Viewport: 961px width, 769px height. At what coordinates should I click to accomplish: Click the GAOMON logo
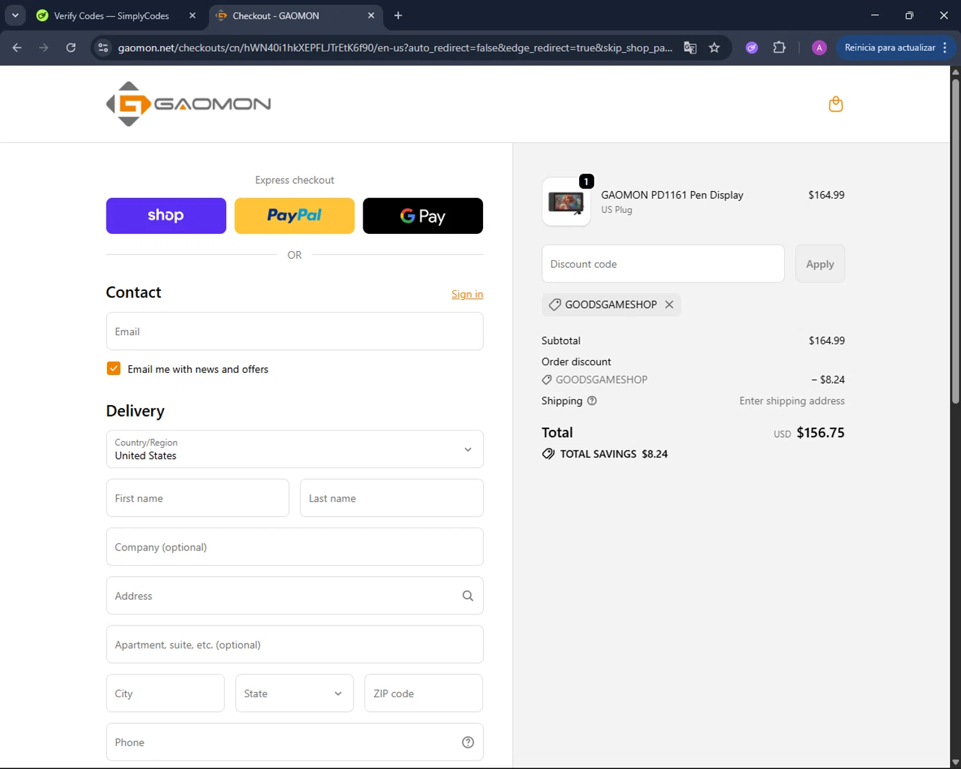188,104
